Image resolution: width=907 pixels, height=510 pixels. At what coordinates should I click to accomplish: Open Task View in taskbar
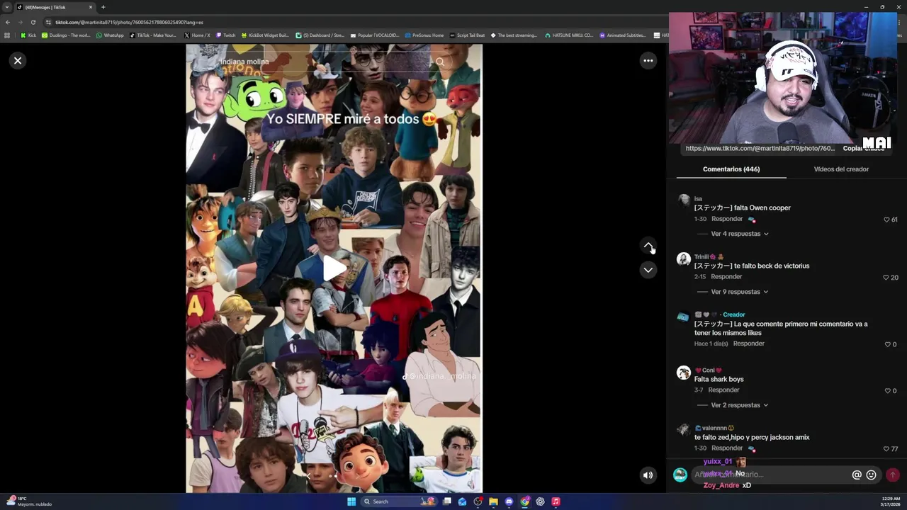[447, 501]
